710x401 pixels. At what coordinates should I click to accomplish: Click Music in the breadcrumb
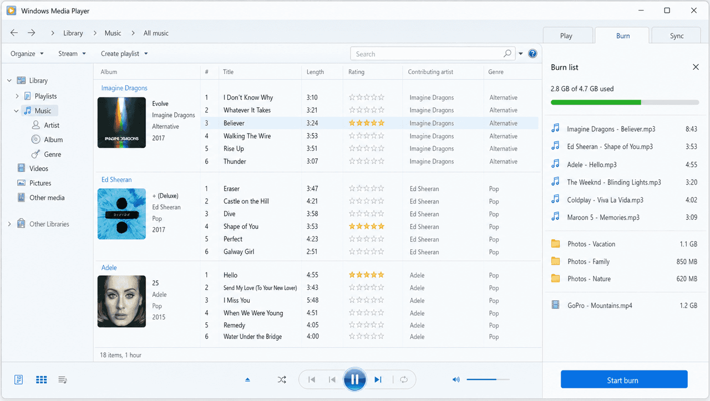[113, 33]
